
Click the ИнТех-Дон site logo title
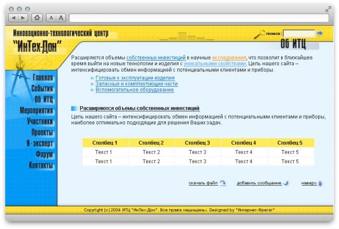pyautogui.click(x=38, y=47)
